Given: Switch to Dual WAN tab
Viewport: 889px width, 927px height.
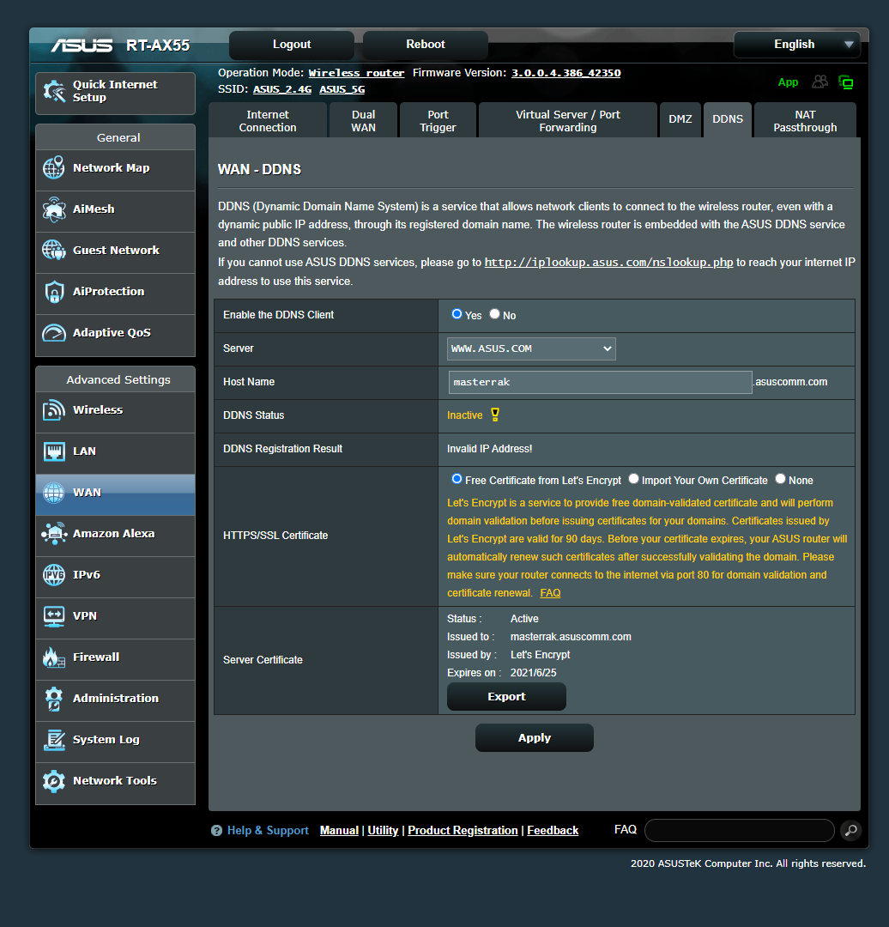Looking at the screenshot, I should (x=363, y=121).
